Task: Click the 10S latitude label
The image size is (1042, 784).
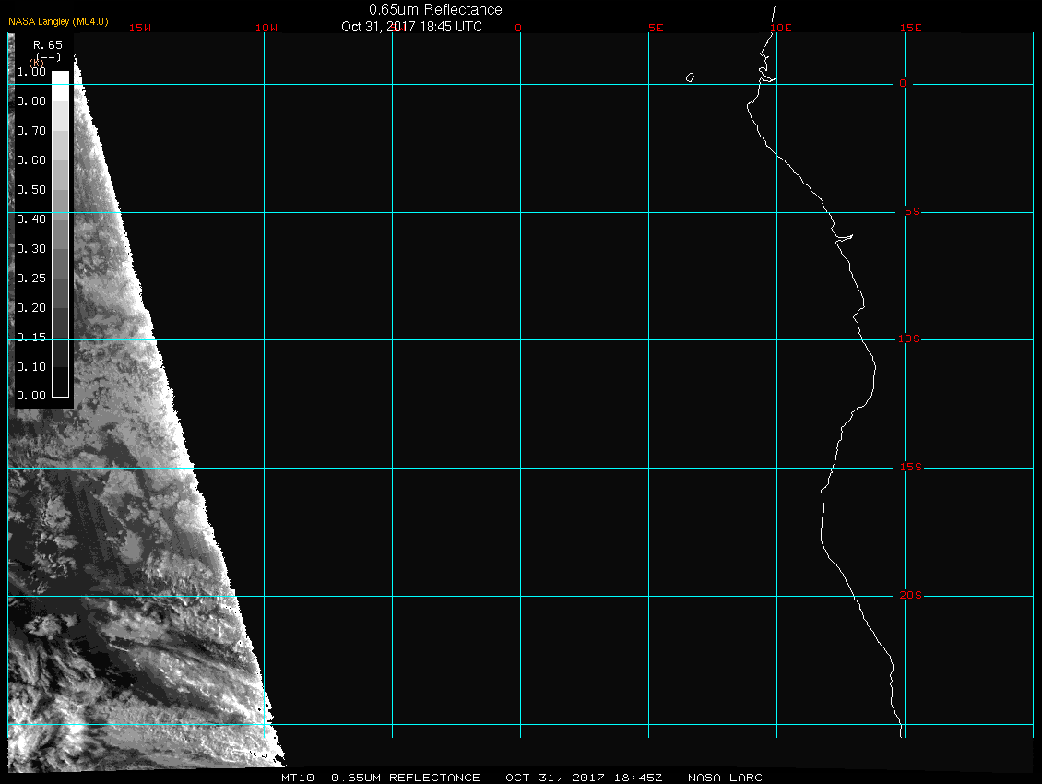Action: tap(908, 339)
